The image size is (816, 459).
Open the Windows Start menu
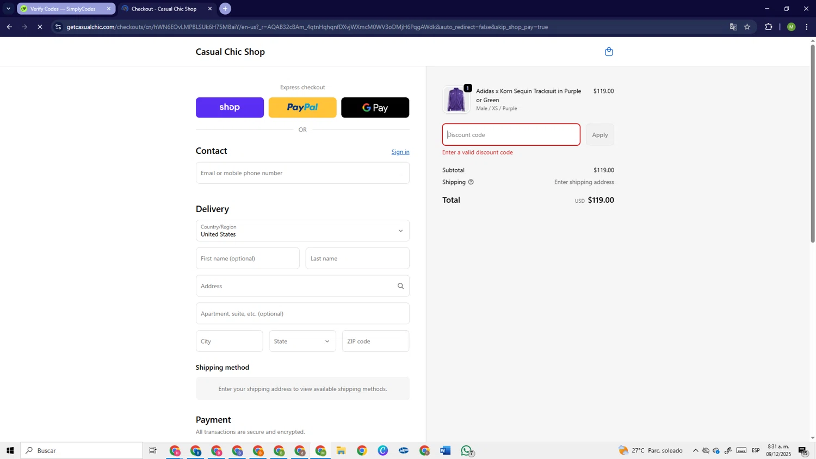pyautogui.click(x=10, y=450)
